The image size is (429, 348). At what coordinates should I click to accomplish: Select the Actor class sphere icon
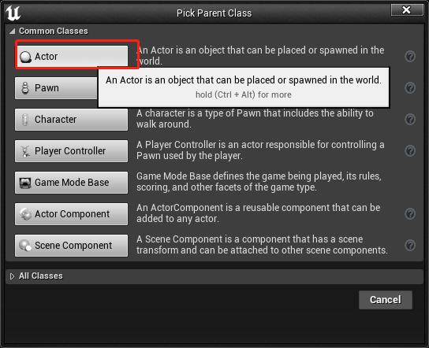click(x=25, y=57)
